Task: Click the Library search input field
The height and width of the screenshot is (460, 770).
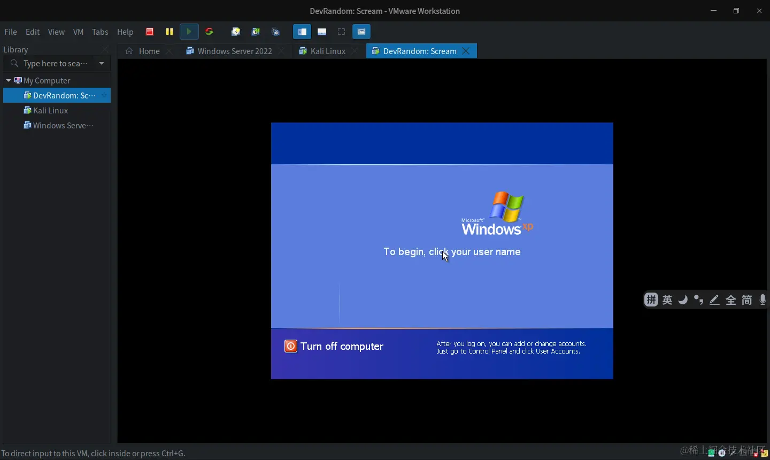Action: 57,63
